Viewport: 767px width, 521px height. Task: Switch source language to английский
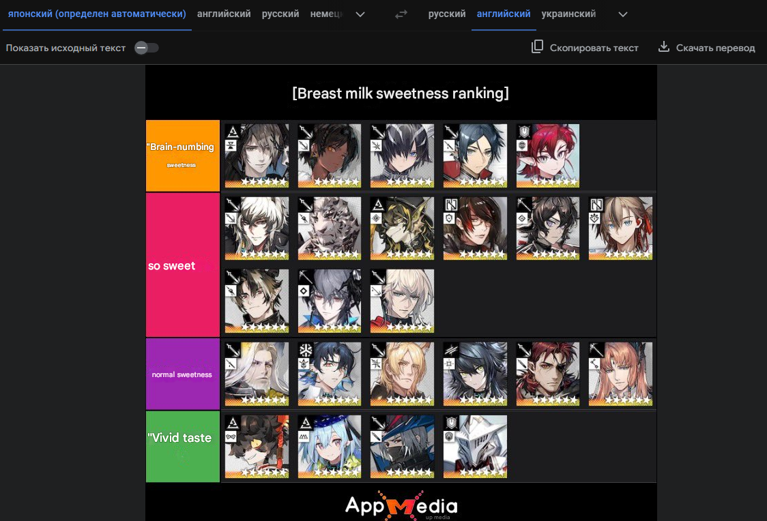tap(224, 14)
